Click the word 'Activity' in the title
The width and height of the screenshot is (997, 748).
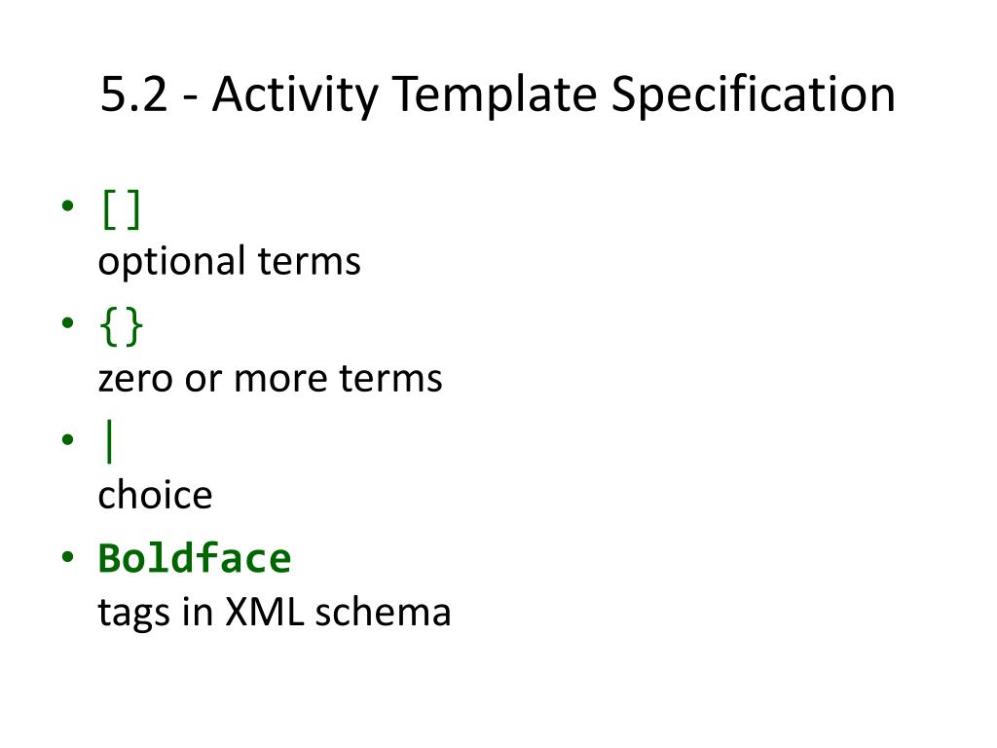pos(296,94)
